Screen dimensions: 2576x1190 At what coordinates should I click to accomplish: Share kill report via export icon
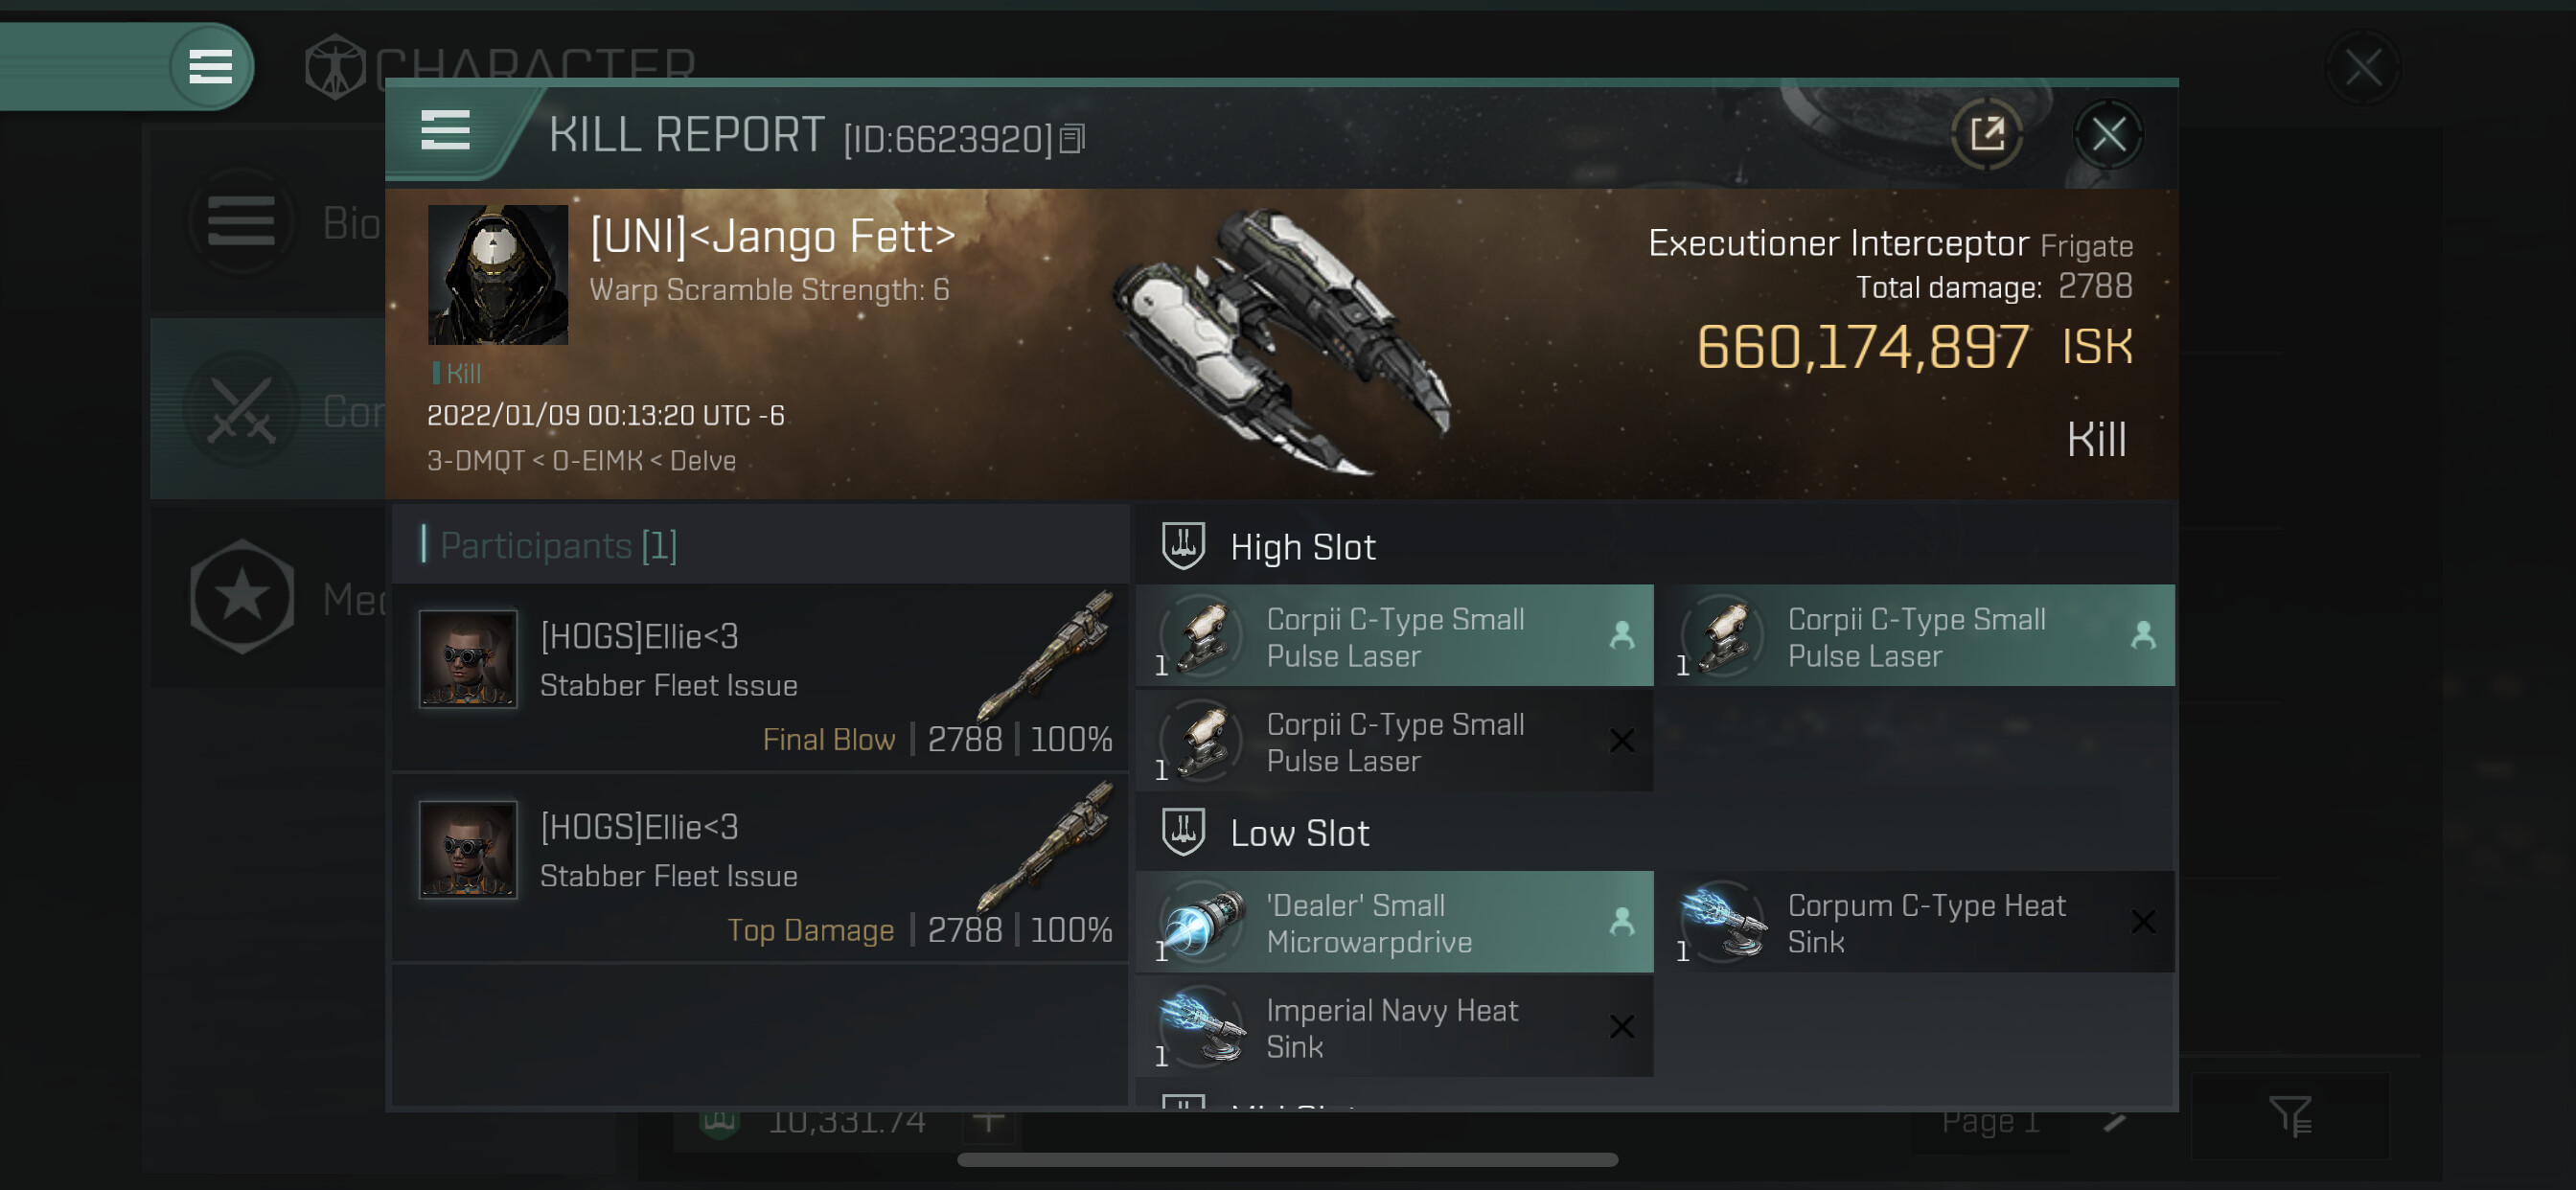pyautogui.click(x=1986, y=134)
